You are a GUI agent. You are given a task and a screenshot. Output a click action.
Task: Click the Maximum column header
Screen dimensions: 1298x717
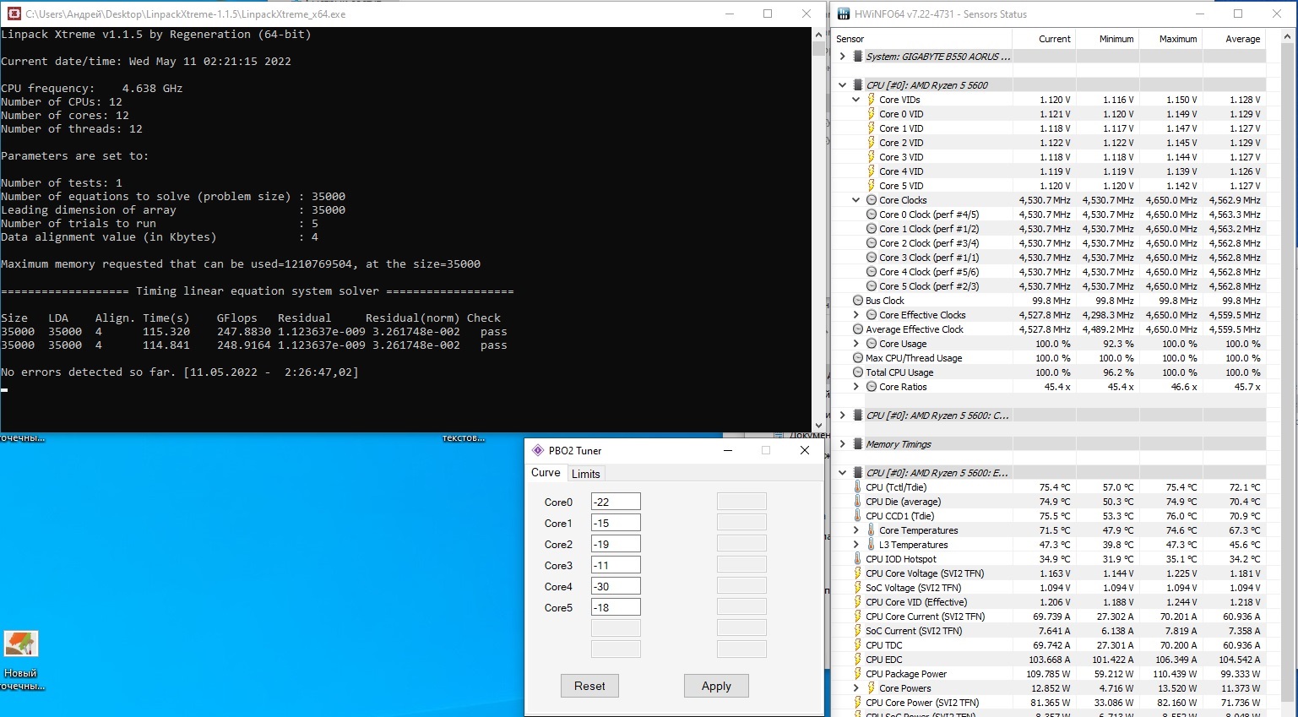[x=1170, y=39]
